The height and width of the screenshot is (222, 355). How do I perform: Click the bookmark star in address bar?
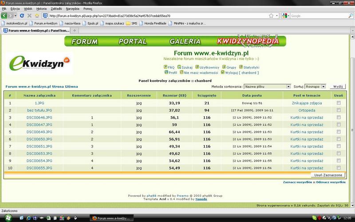tap(271, 16)
